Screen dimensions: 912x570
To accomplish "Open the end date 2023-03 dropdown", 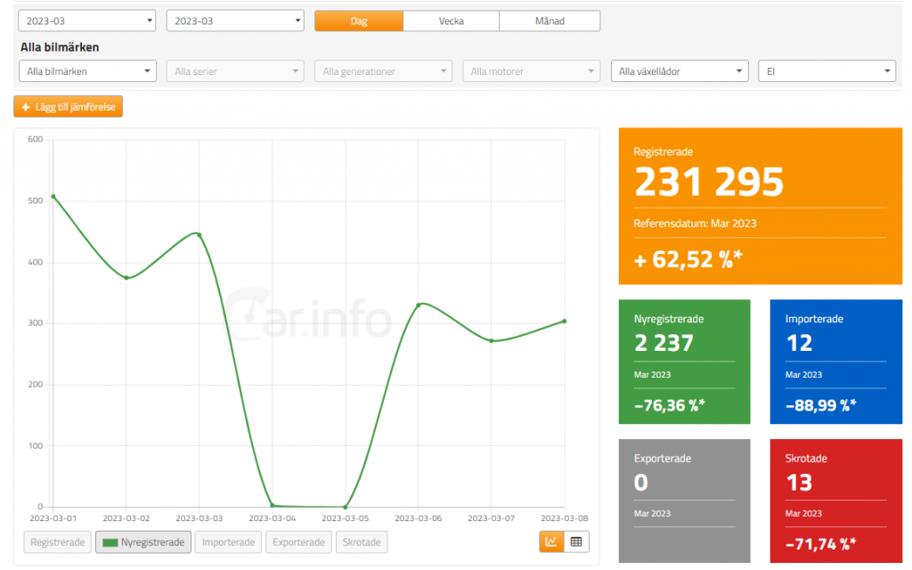I will 235,20.
